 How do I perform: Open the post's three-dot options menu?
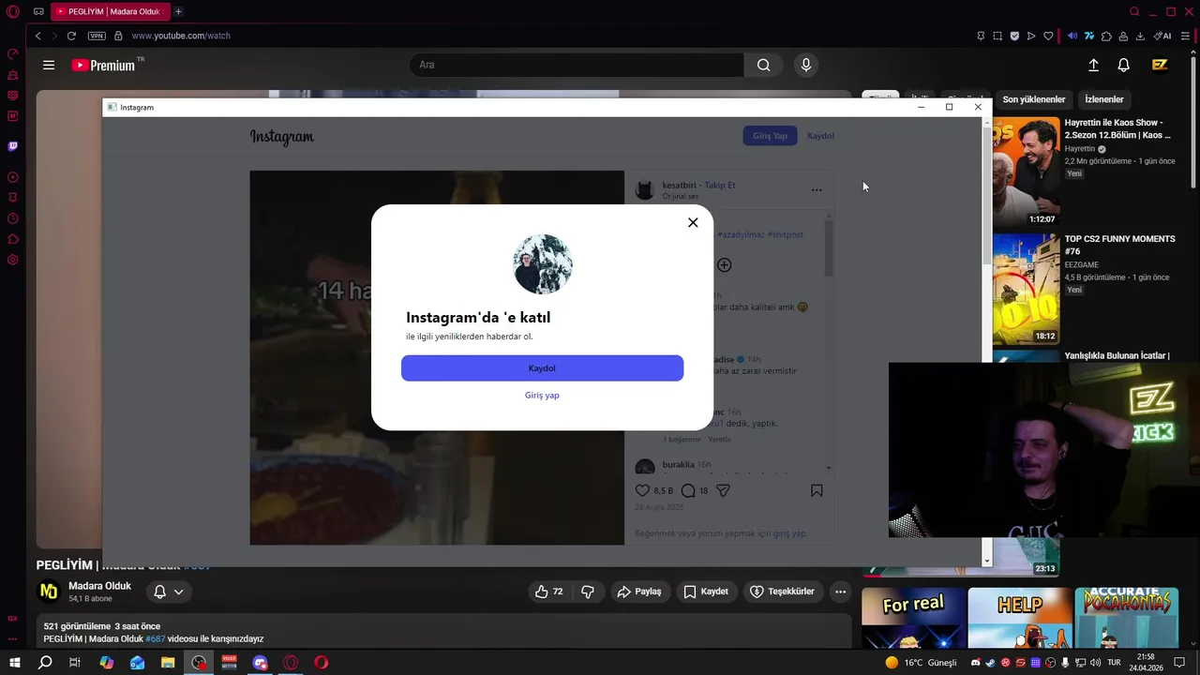[x=817, y=190]
